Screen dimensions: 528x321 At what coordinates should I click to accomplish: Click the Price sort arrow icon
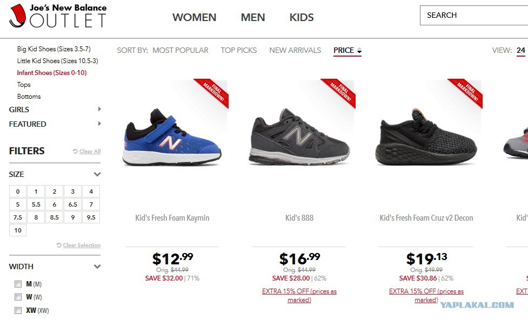[359, 51]
